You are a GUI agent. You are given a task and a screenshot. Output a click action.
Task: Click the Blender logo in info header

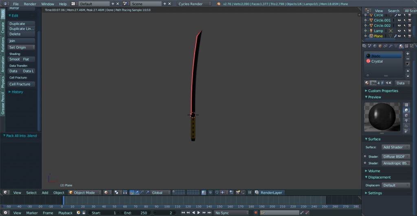point(219,4)
